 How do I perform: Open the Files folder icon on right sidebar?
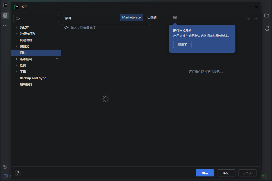click(x=266, y=15)
